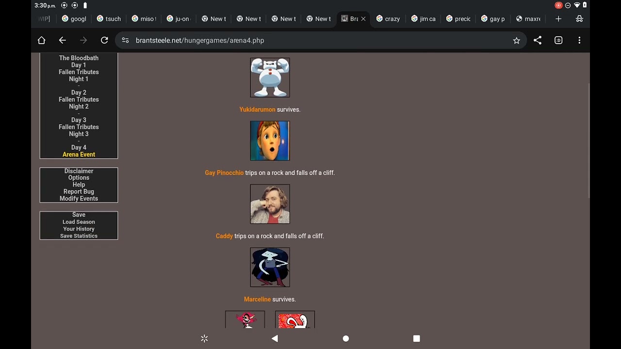Image resolution: width=621 pixels, height=349 pixels.
Task: Click the address bar URL field
Action: (x=321, y=40)
